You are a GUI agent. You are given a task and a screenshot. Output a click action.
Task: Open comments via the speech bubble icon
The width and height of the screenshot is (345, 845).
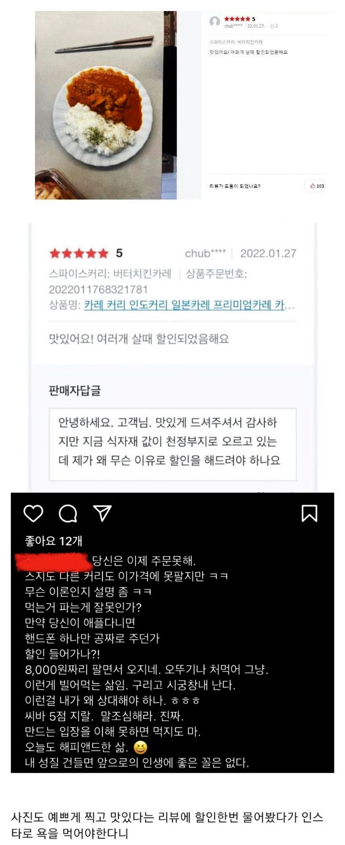(68, 513)
